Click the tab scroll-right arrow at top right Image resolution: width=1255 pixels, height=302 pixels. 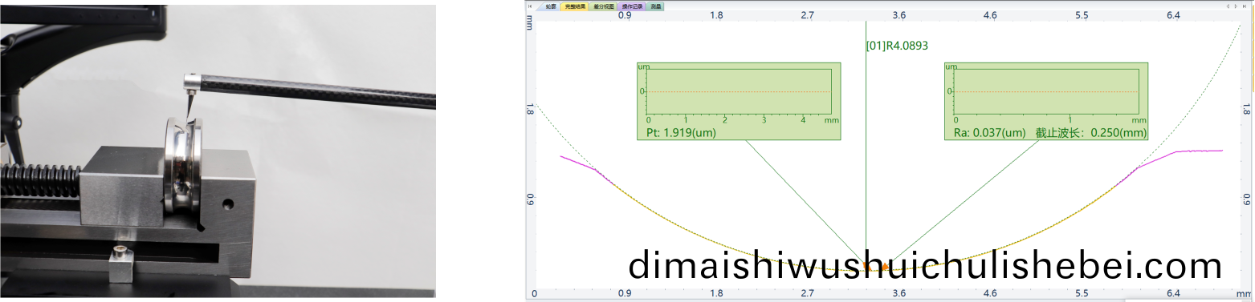point(1236,6)
